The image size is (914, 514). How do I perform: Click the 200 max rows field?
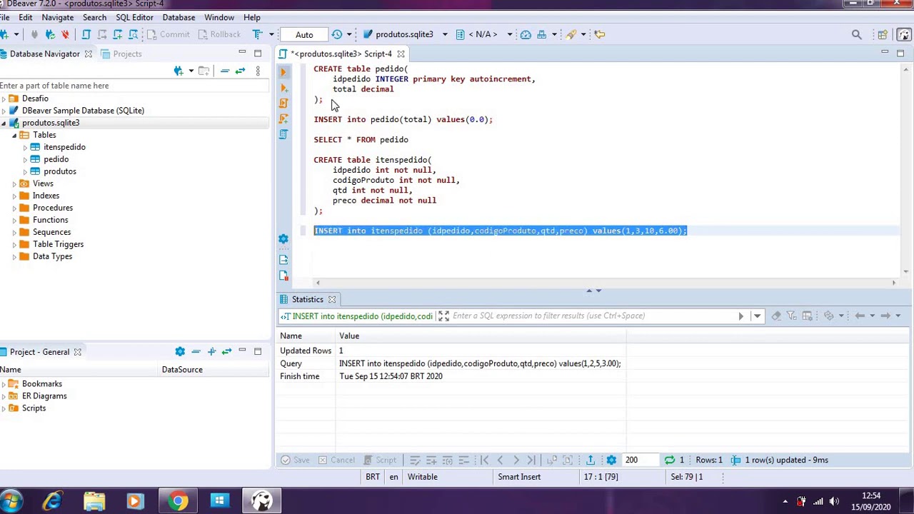640,460
